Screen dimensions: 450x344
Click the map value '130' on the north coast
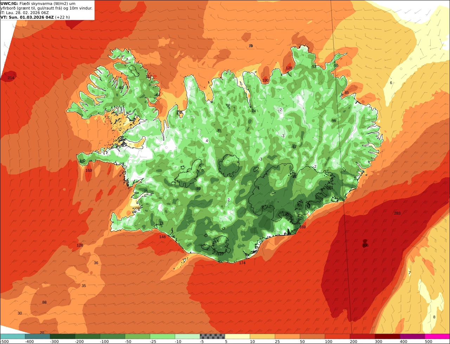(265, 81)
